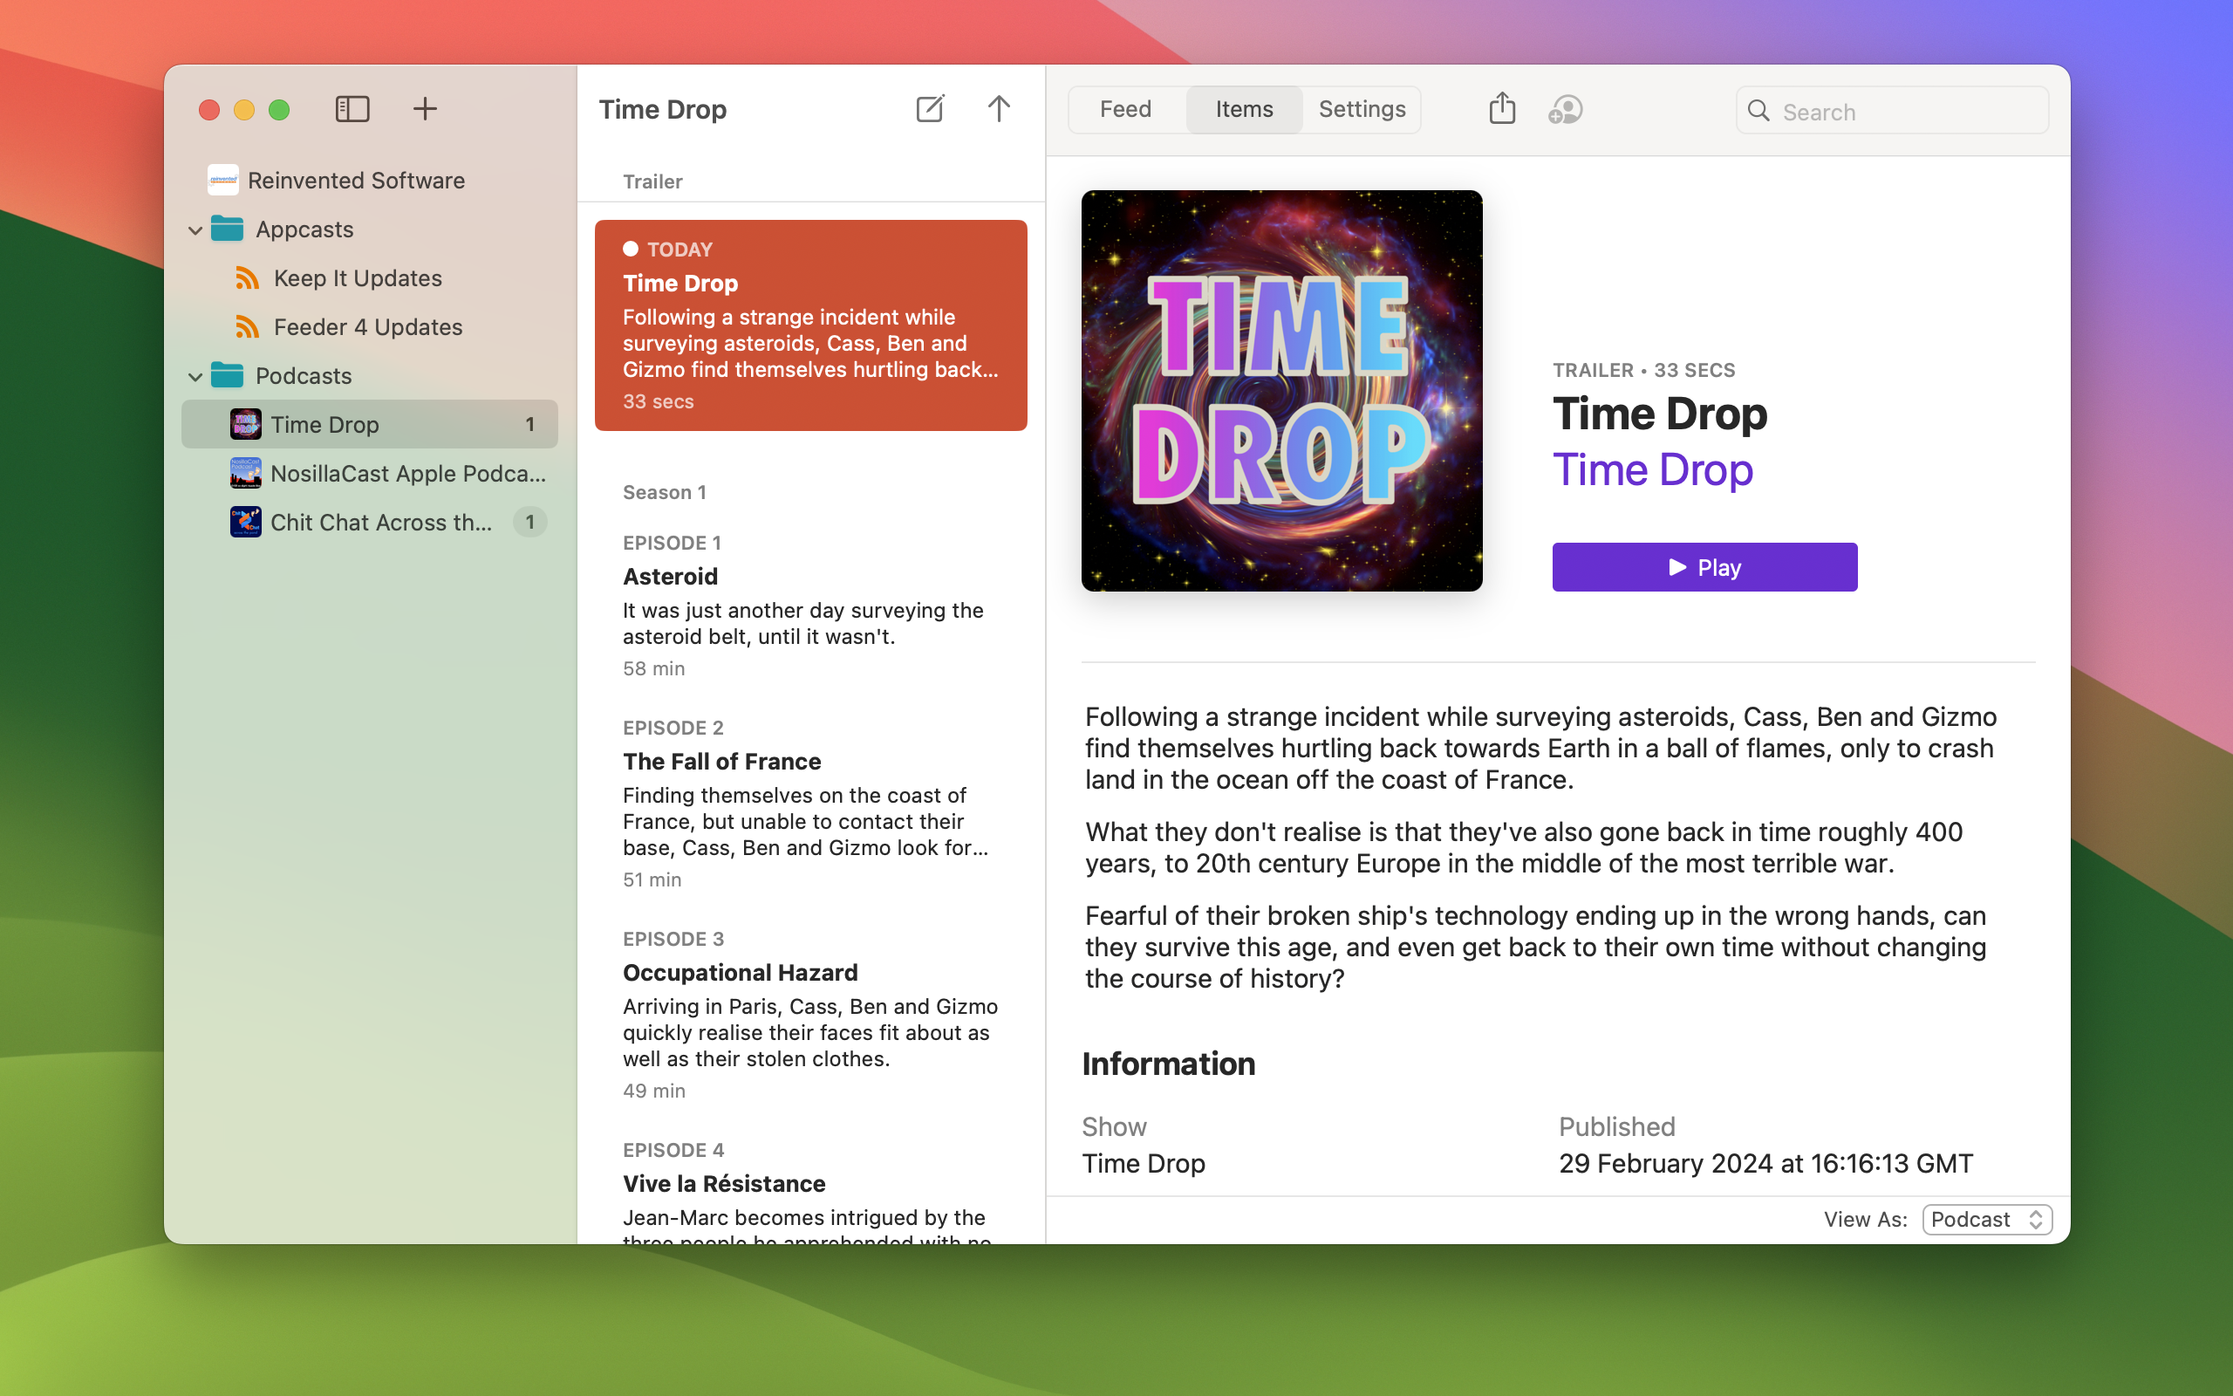
Task: Select NosillaCast Apple Podcast feed
Action: 369,473
